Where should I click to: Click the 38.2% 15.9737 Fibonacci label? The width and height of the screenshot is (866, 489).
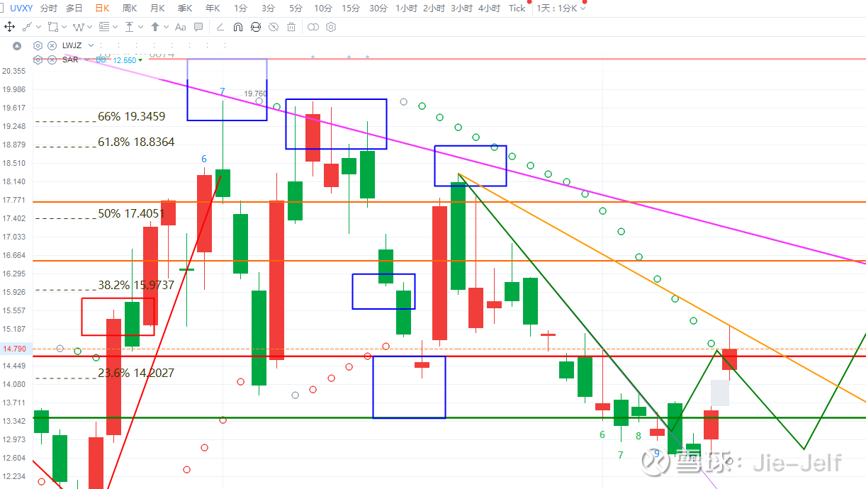[136, 285]
